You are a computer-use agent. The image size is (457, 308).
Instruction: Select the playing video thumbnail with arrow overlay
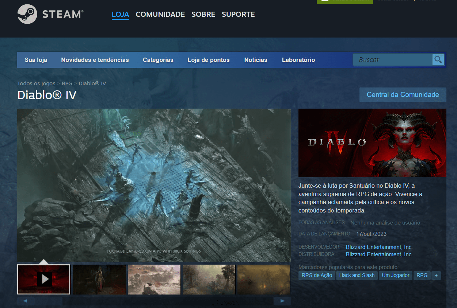(x=43, y=279)
